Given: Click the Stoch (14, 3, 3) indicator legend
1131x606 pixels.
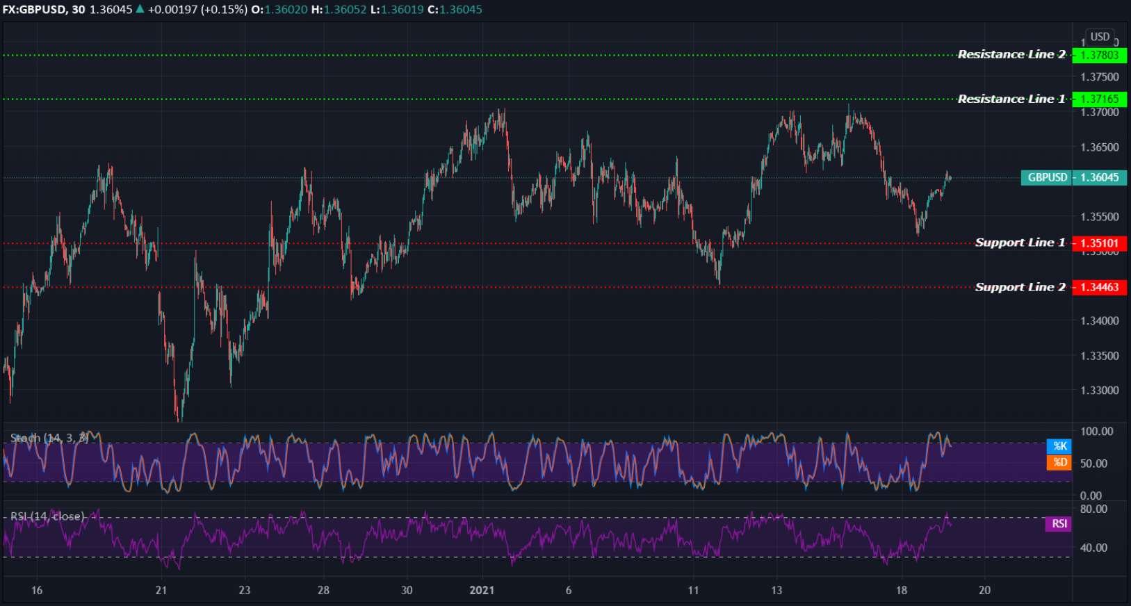Looking at the screenshot, I should pos(49,438).
